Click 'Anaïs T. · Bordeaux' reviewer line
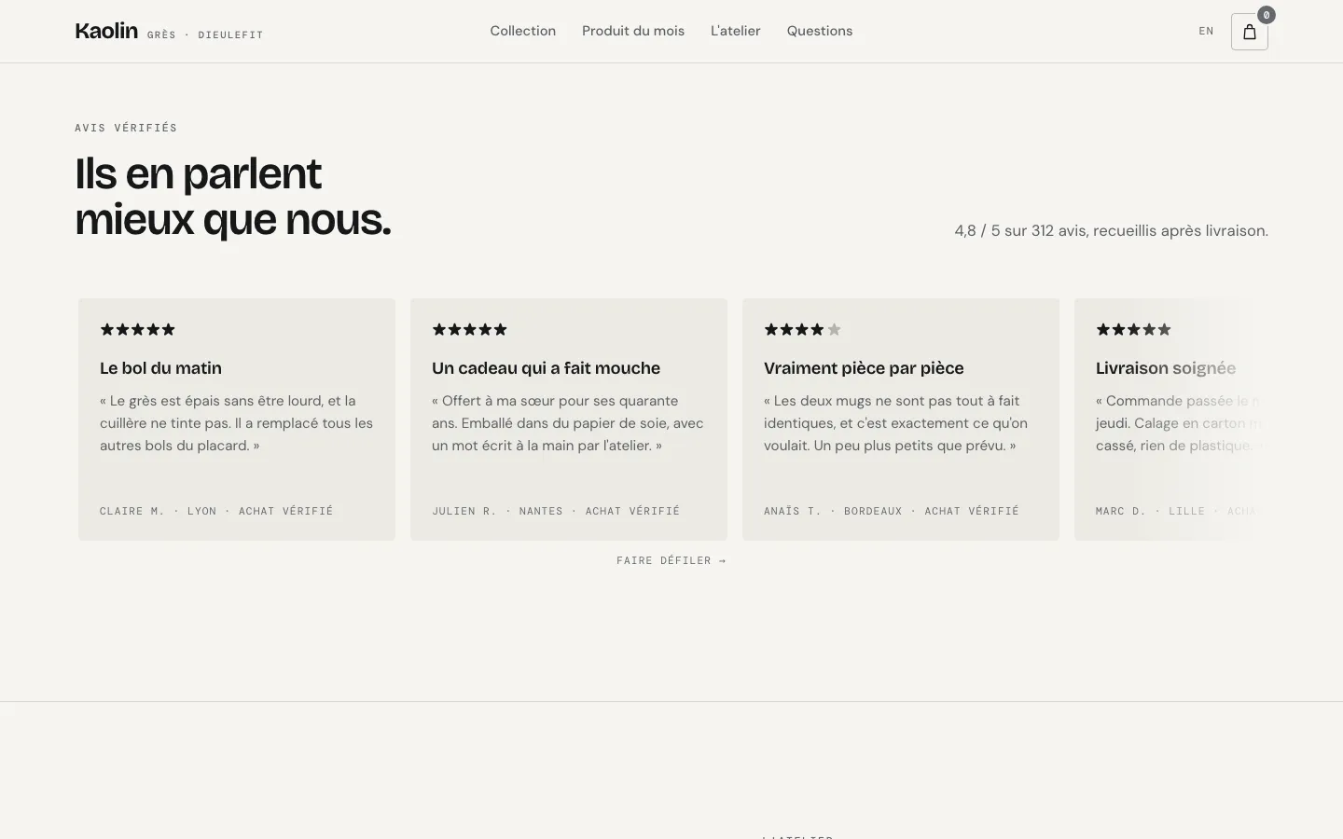The image size is (1343, 839). [x=892, y=511]
